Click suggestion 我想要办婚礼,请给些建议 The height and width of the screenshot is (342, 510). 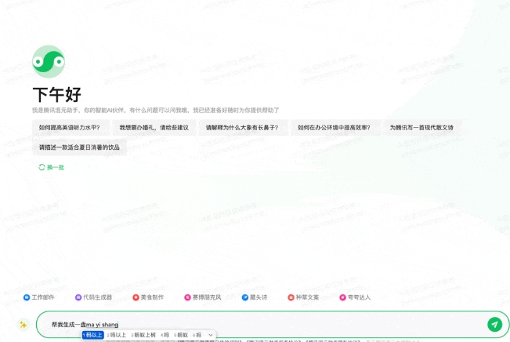pyautogui.click(x=154, y=127)
